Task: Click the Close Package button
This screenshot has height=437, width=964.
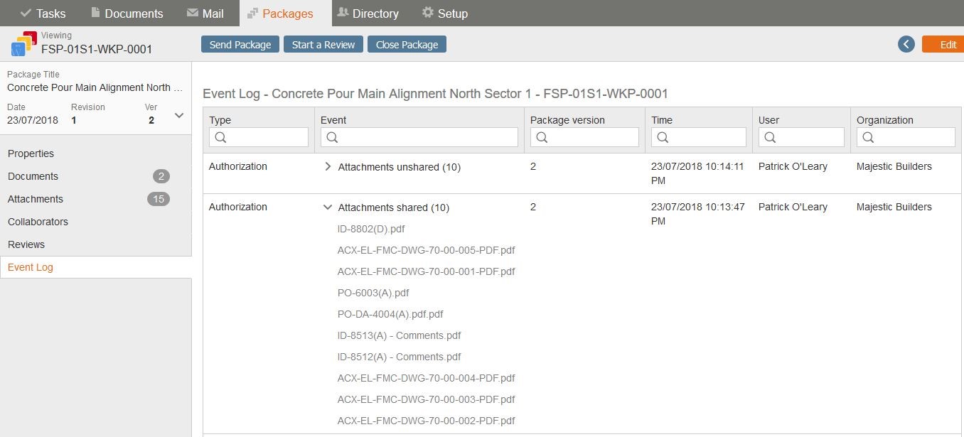Action: pos(407,44)
